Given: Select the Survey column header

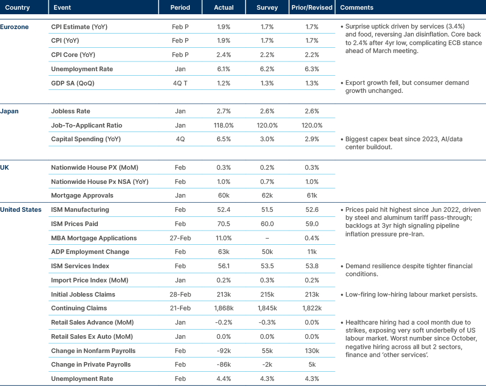Looking at the screenshot, I should pyautogui.click(x=267, y=7).
